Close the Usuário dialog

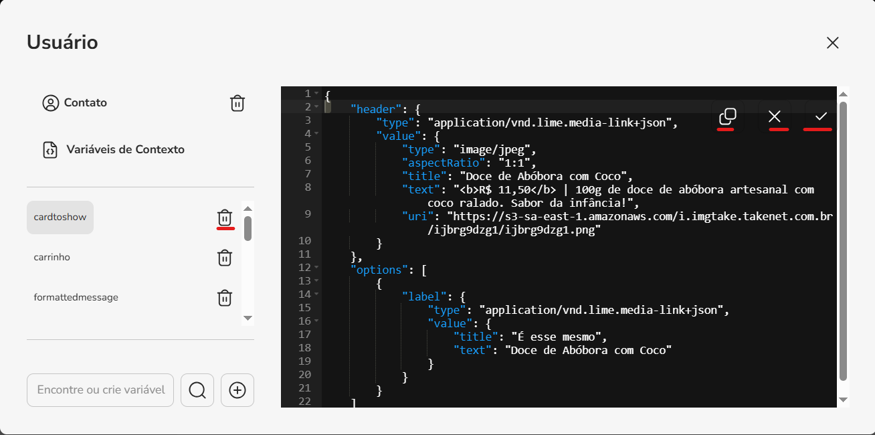pyautogui.click(x=832, y=43)
